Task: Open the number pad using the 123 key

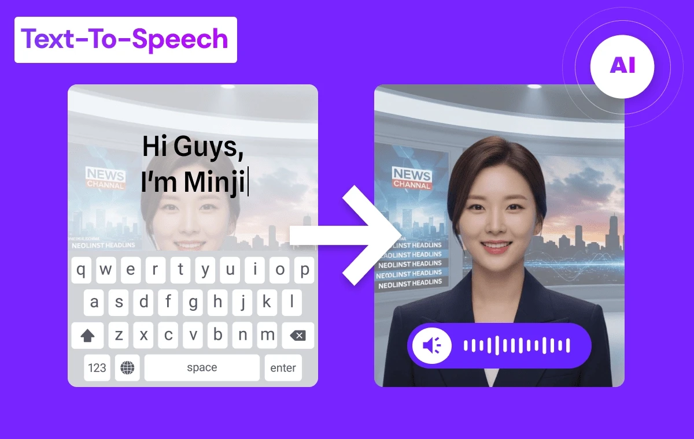Action: click(x=97, y=368)
